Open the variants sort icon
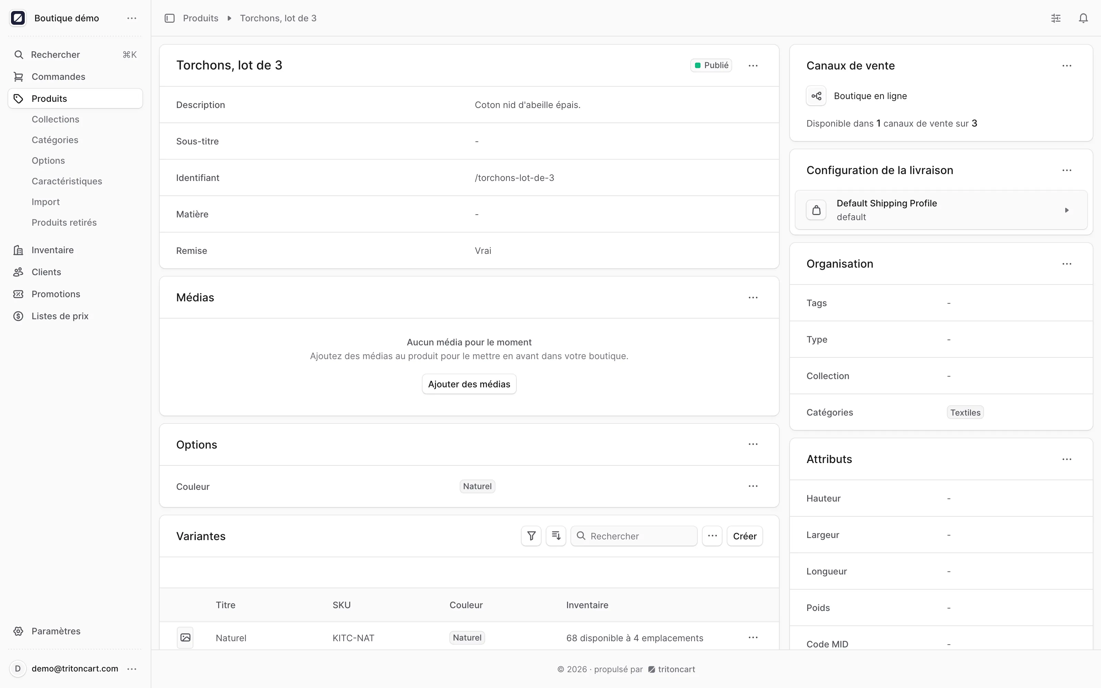The image size is (1101, 688). point(556,536)
